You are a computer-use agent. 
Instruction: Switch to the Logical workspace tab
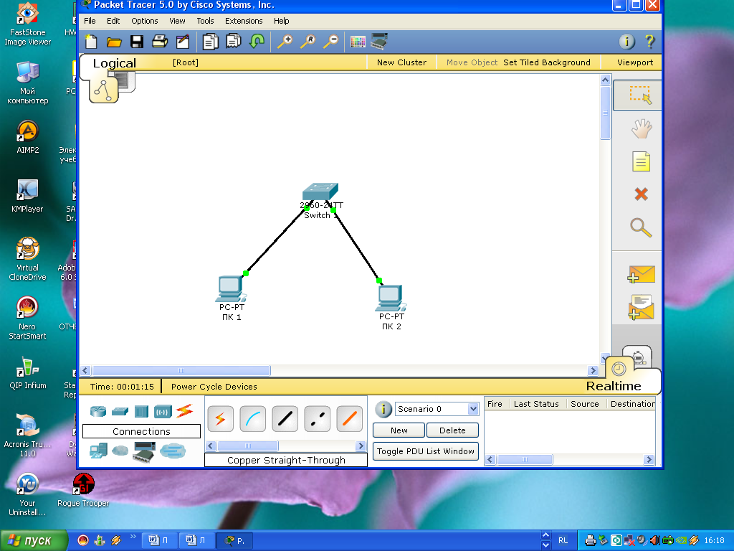(114, 63)
